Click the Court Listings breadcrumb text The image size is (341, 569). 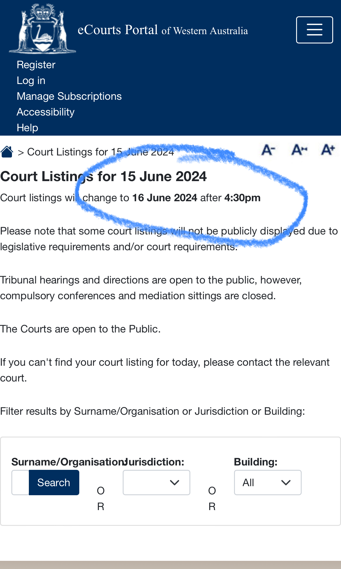tap(101, 152)
